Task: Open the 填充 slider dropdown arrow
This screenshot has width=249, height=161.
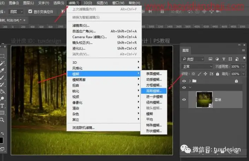Action: (243, 74)
